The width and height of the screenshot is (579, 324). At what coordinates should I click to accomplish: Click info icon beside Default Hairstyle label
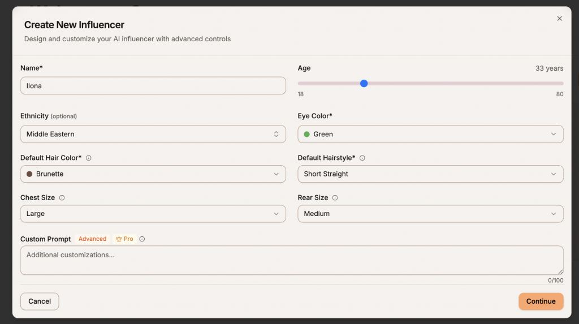tap(362, 158)
